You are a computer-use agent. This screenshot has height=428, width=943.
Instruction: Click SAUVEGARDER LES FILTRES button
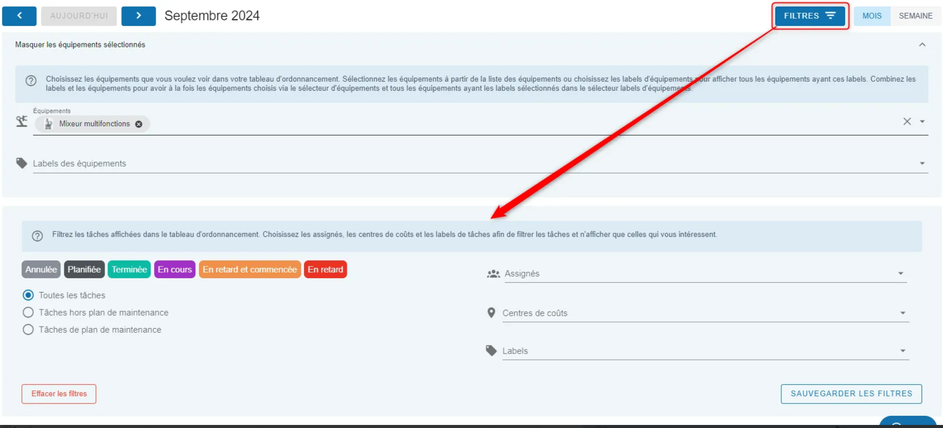tap(851, 394)
